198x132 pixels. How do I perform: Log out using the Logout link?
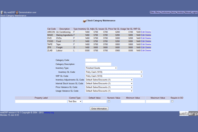pos(195,12)
